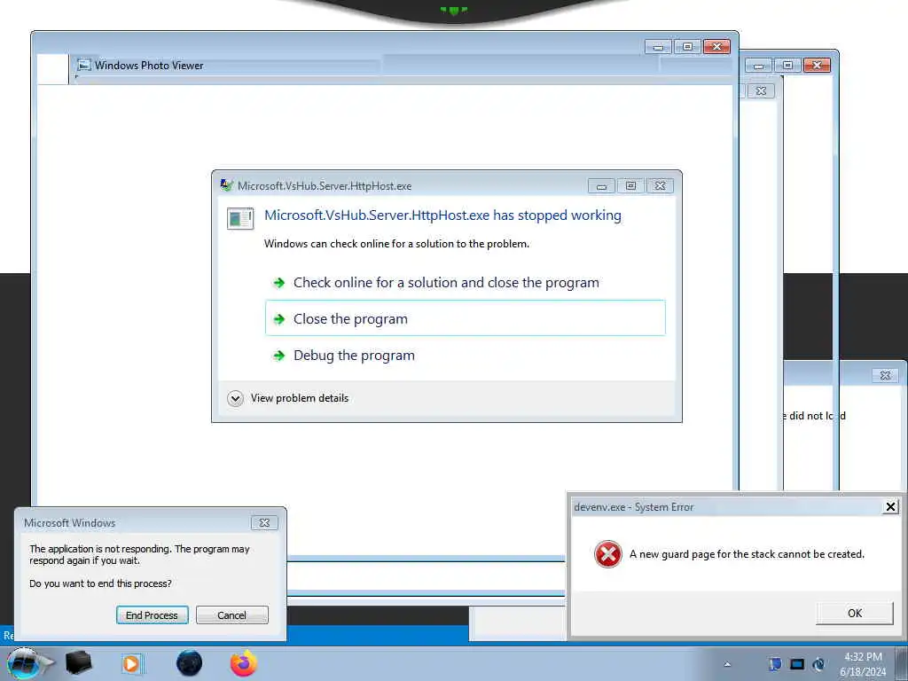This screenshot has width=908, height=681.
Task: Expand View problem details
Action: click(288, 398)
